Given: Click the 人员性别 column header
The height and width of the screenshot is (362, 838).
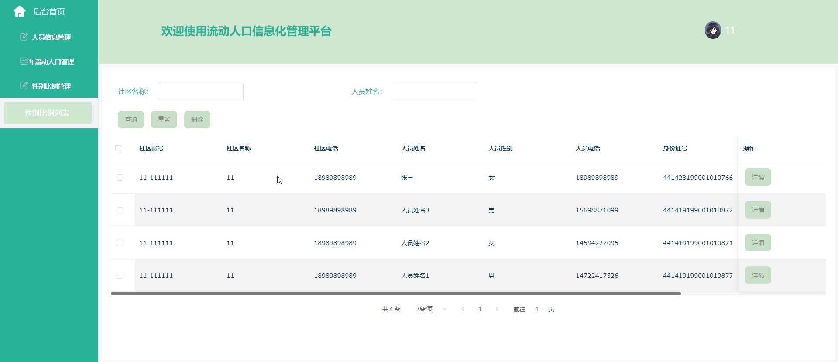Looking at the screenshot, I should pos(501,148).
